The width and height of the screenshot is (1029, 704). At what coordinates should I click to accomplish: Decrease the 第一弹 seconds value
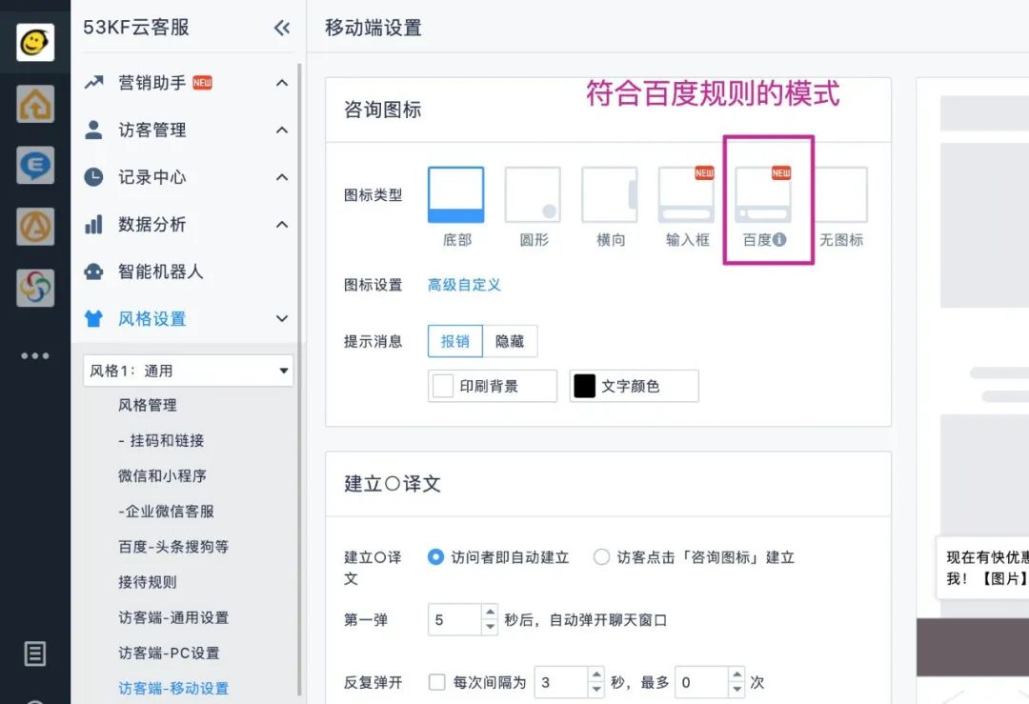tap(491, 627)
